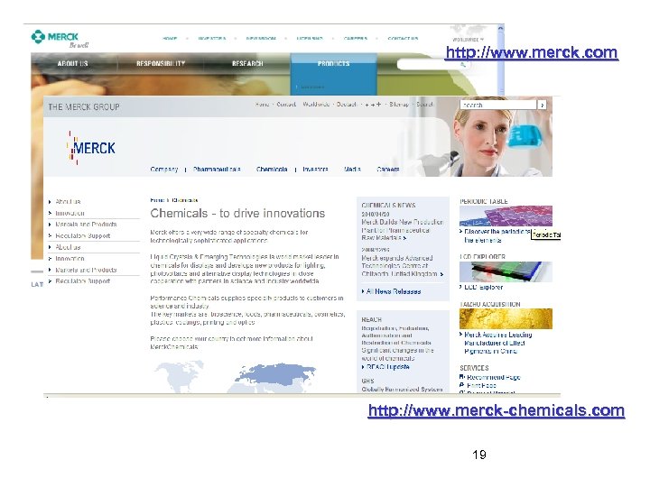
Task: Select the highlighted Products tab on merck.com
Action: tap(333, 64)
